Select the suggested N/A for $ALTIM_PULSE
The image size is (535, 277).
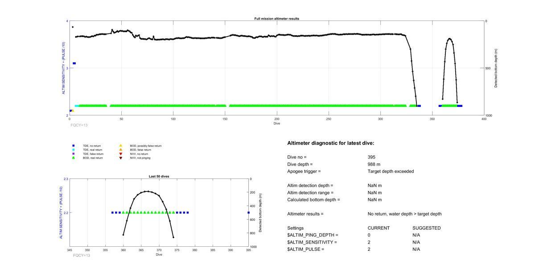416,249
